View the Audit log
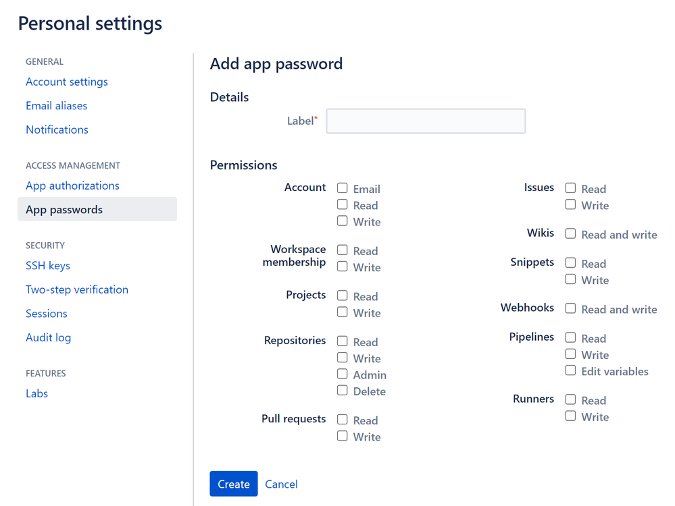 pos(48,337)
